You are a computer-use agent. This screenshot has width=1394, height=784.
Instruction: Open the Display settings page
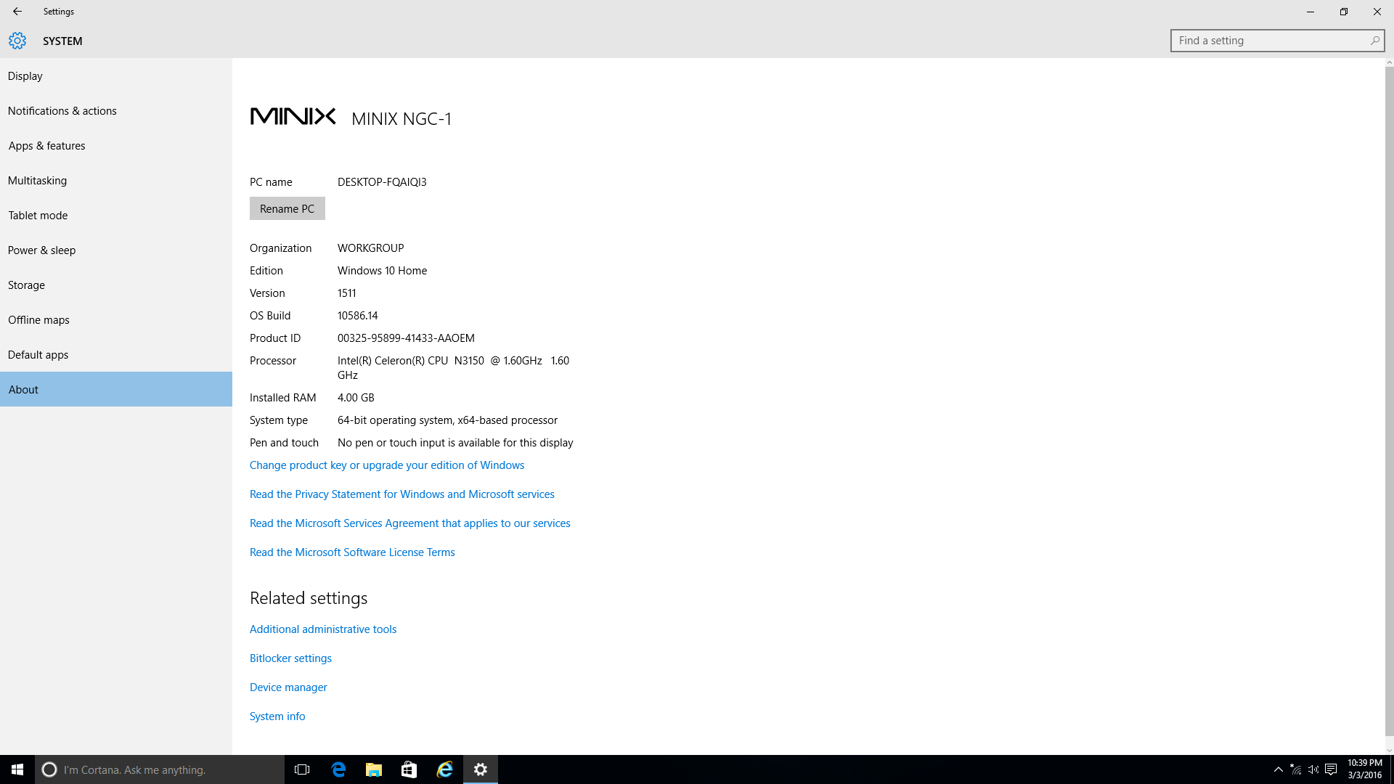point(116,75)
